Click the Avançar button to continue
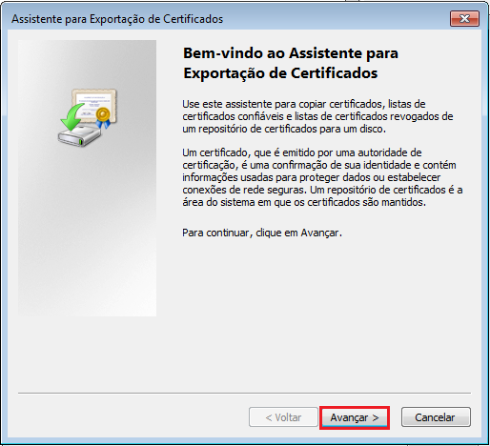 click(355, 417)
